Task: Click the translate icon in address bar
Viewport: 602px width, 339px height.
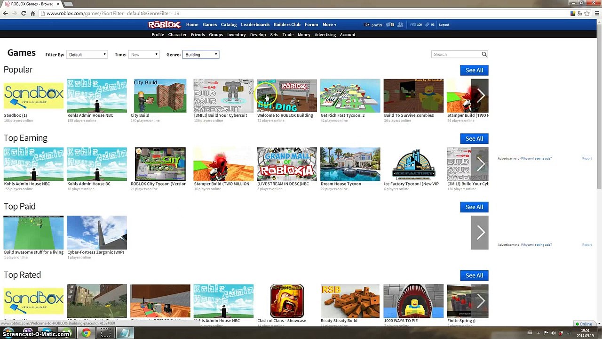Action: (x=580, y=13)
